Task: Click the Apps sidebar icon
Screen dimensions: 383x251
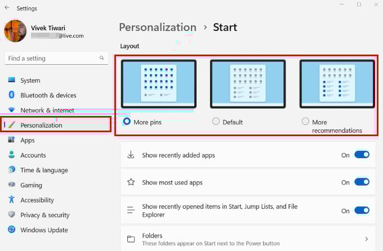Action: point(11,140)
